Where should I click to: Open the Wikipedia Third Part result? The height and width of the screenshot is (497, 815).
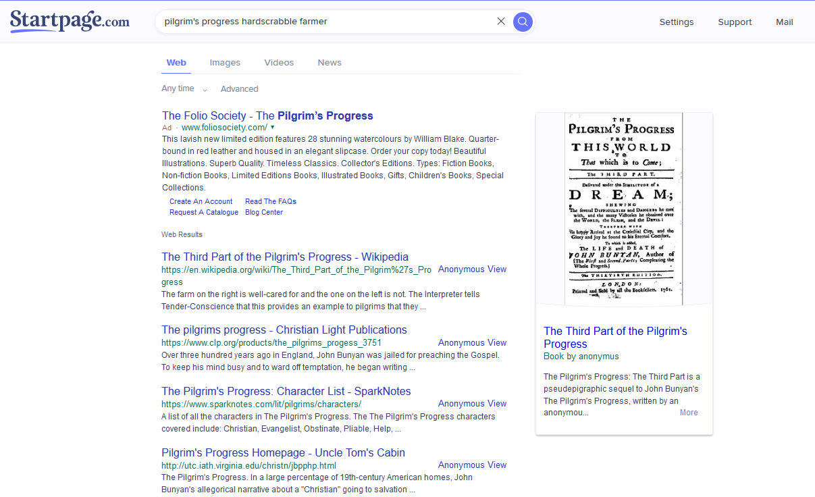point(285,257)
